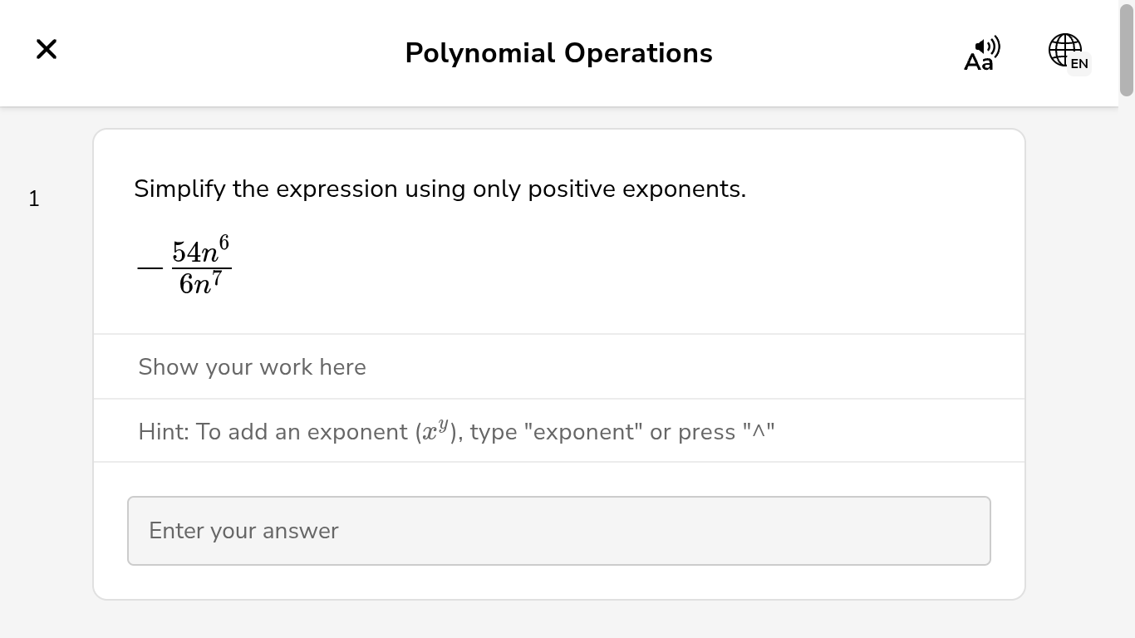Click the negative sign before the fraction
This screenshot has width=1135, height=638.
point(150,268)
